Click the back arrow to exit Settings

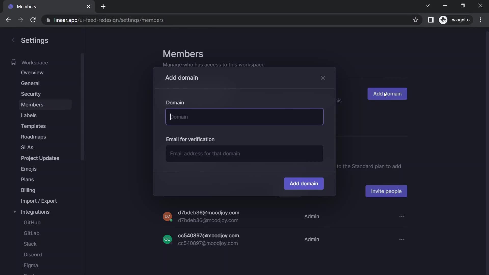pyautogui.click(x=13, y=40)
